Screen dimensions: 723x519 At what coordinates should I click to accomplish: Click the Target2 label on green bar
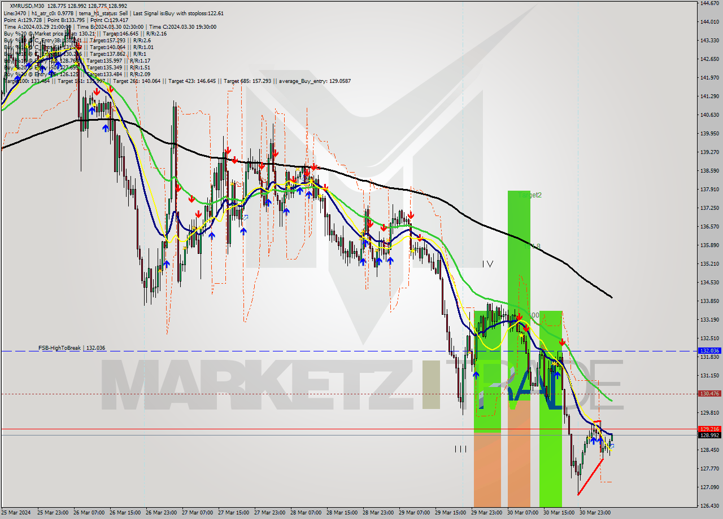pyautogui.click(x=531, y=195)
